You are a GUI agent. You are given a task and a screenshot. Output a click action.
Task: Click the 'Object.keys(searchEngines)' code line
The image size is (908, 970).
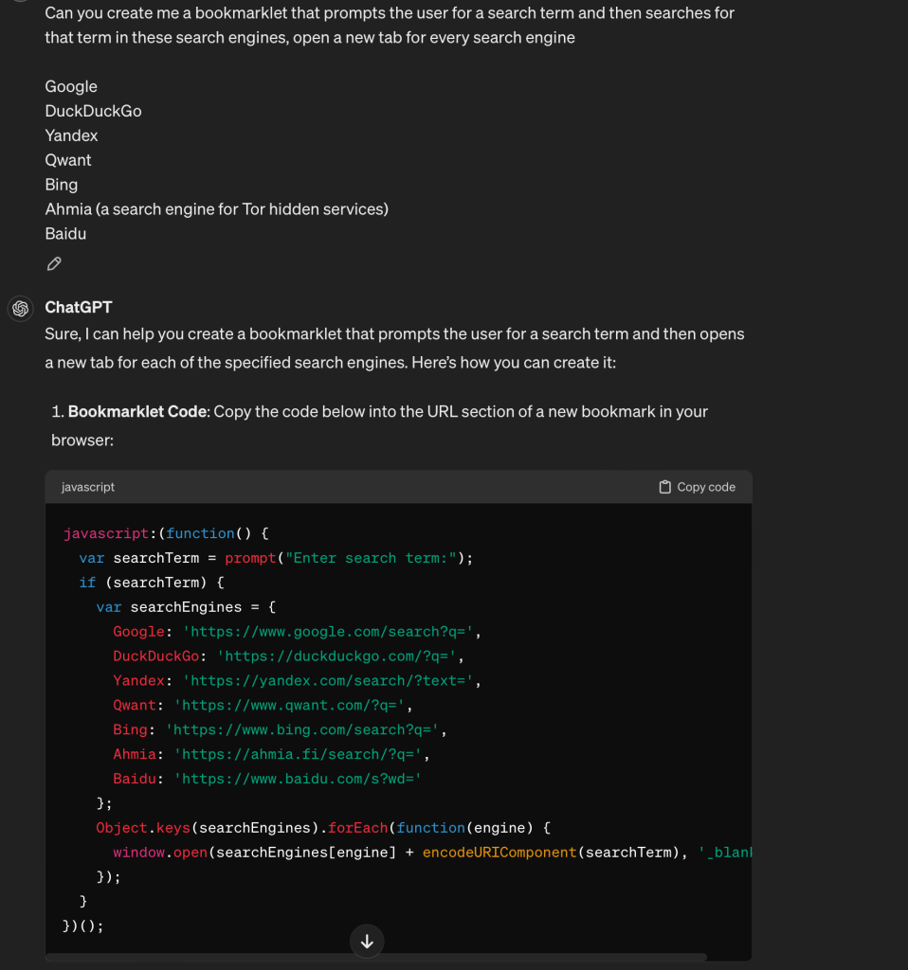pyautogui.click(x=323, y=828)
